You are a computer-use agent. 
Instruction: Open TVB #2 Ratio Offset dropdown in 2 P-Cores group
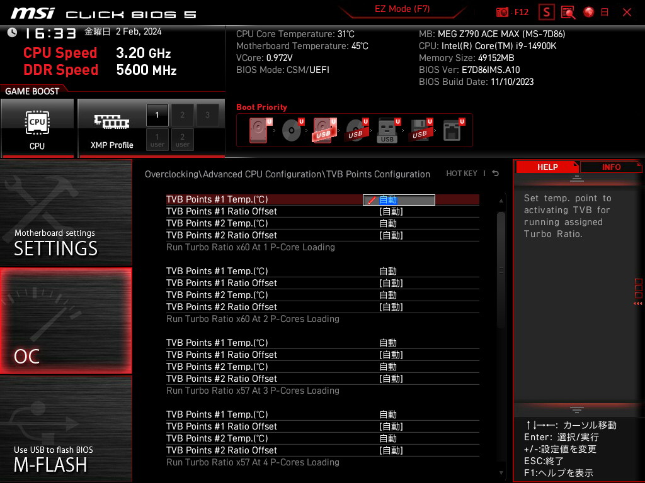pos(391,307)
